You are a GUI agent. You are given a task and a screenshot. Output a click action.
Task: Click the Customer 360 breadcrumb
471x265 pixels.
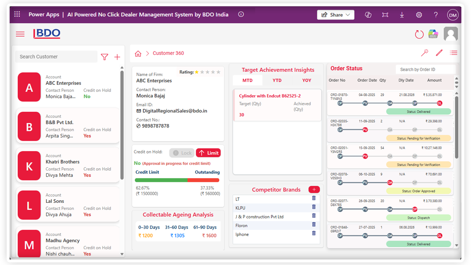coord(168,53)
